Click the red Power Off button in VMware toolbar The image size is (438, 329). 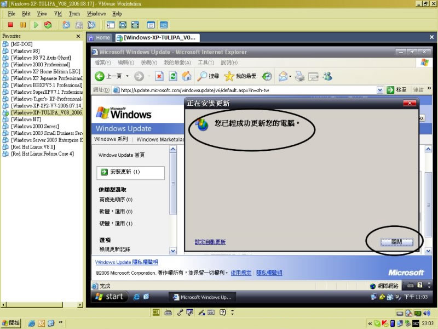click(10, 25)
